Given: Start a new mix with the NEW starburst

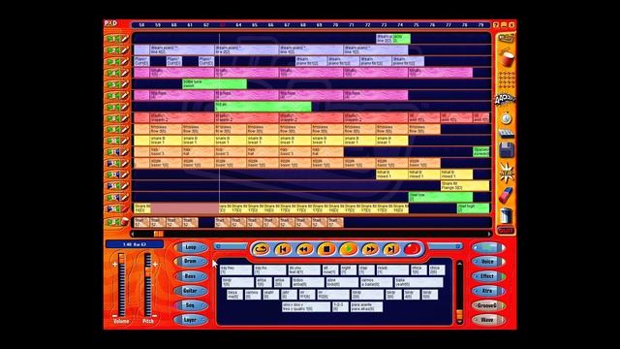Looking at the screenshot, I should point(507,173).
